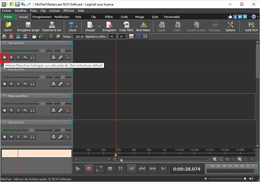
Task: Click the first track's volume slider handle
Action: (x=42, y=51)
